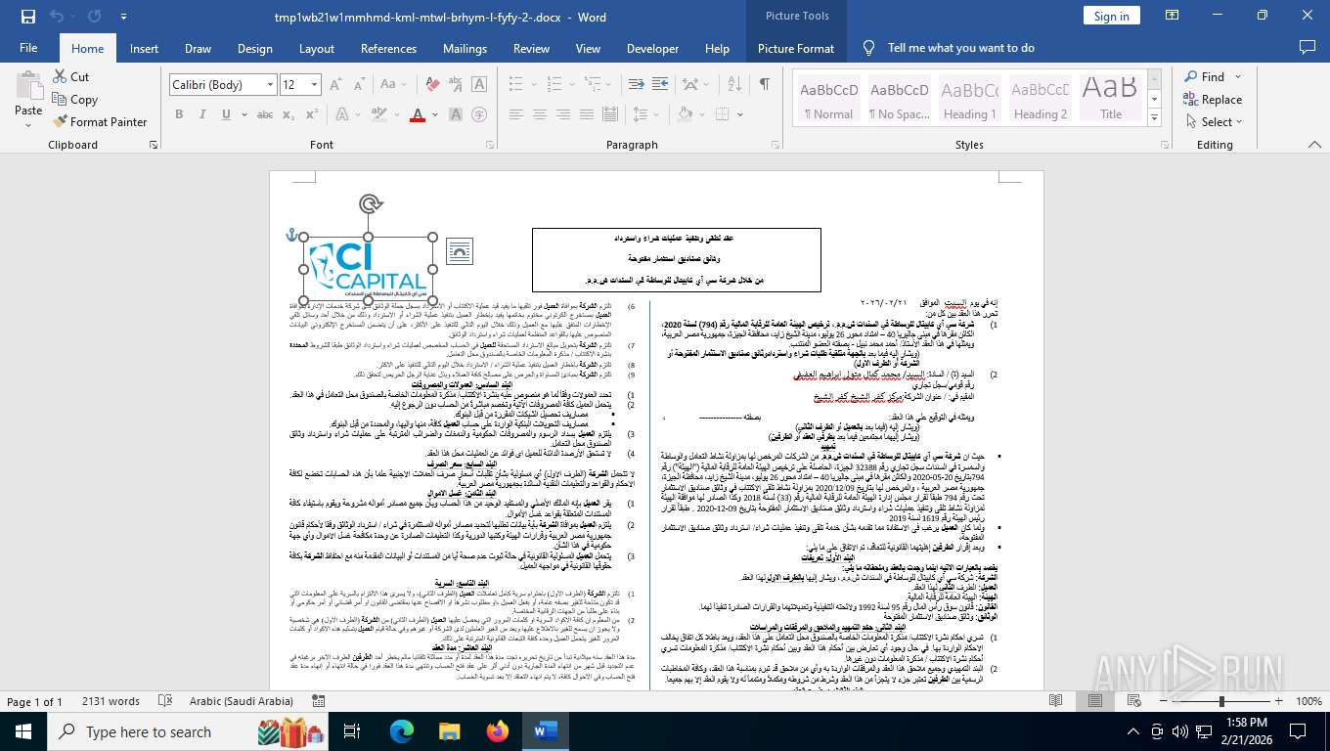Viewport: 1330px width, 751px height.
Task: Open the font size dropdown showing 12
Action: point(313,85)
